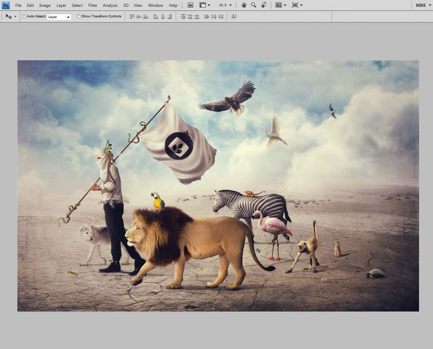Screen dimensions: 433x349
Task: Select the Zoom magnifier tool
Action: (253, 5)
